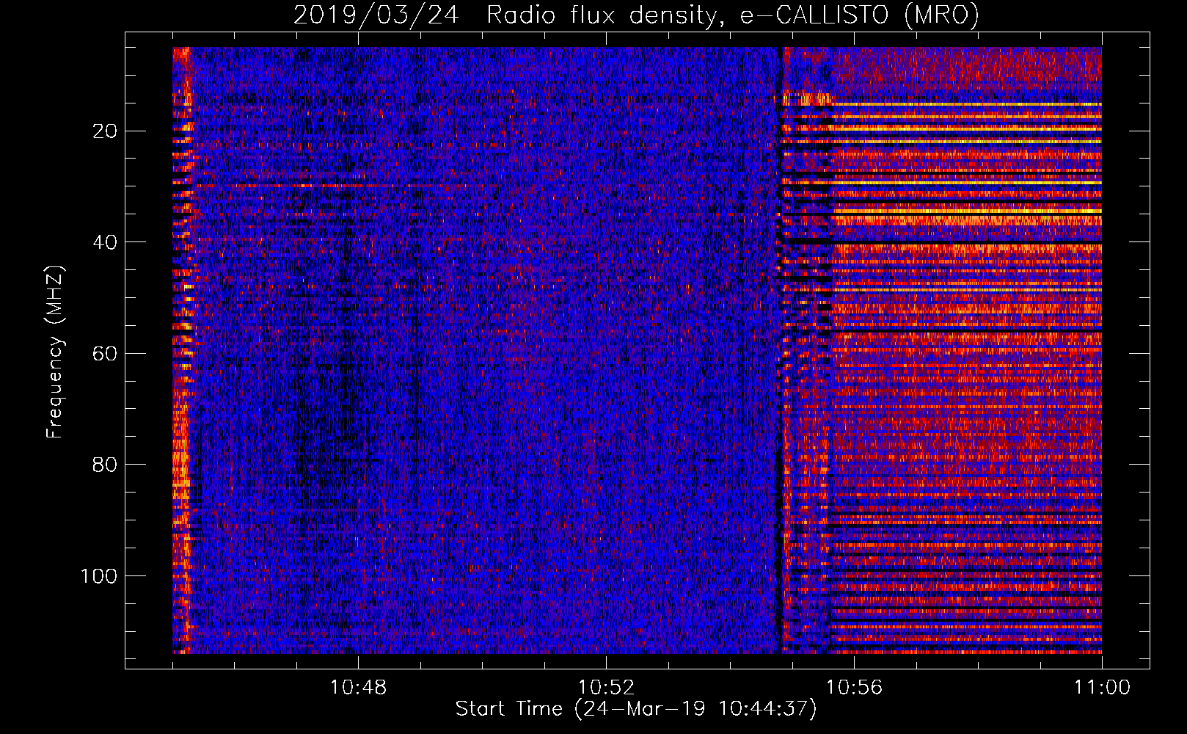Image resolution: width=1187 pixels, height=734 pixels.
Task: Click the 10:52 time tick label
Action: coord(606,688)
